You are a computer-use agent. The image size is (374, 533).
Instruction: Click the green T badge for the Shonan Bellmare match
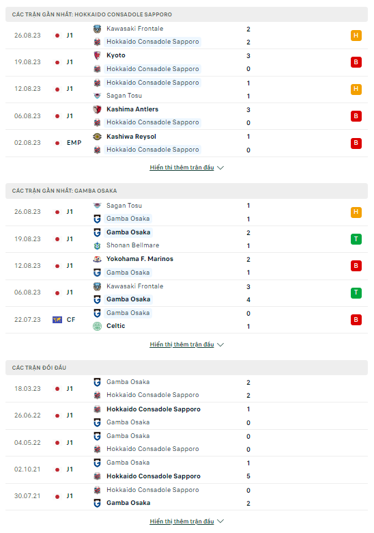(356, 239)
